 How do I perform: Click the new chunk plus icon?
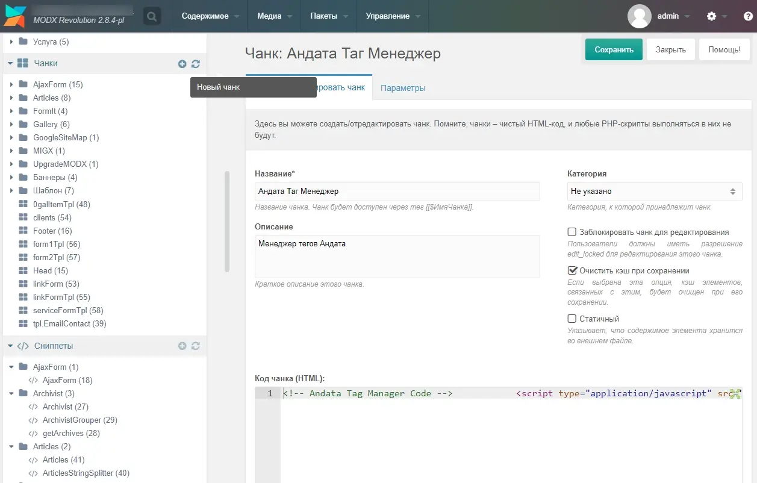coord(182,64)
